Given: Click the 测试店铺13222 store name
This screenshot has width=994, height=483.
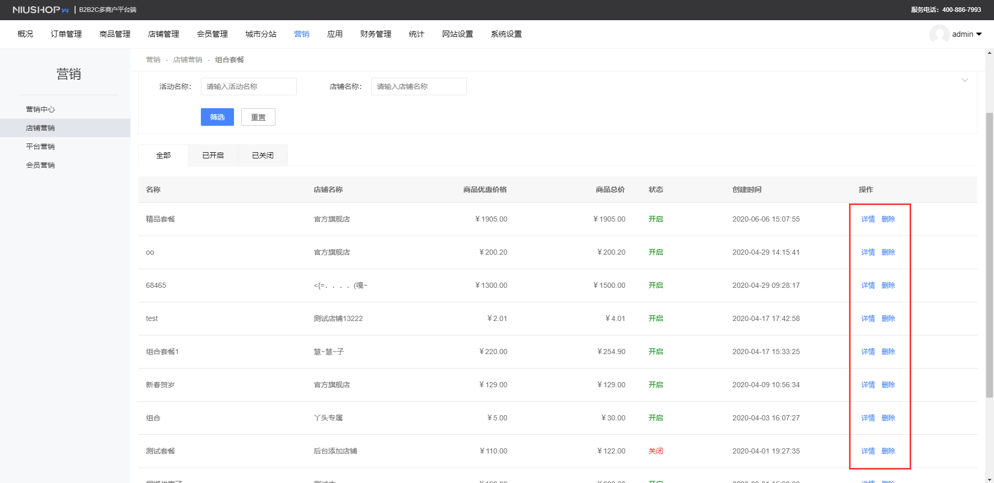Looking at the screenshot, I should [x=338, y=319].
